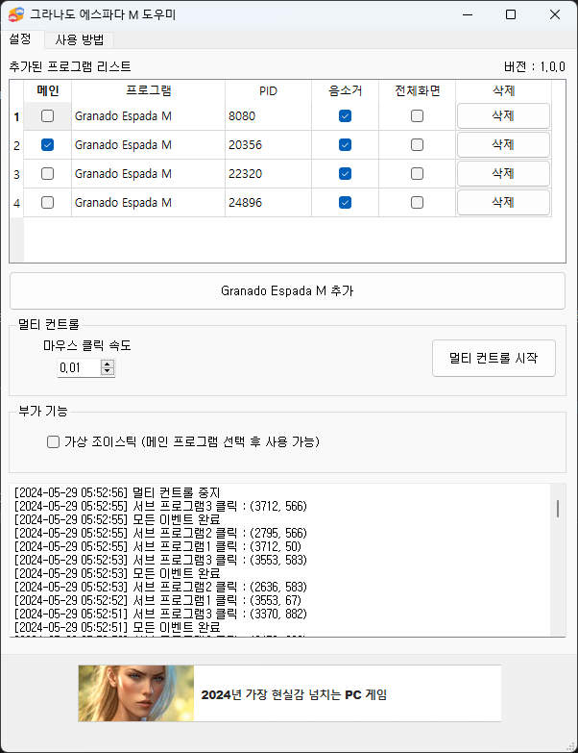Increase mouse click speed with up arrow
578x753 pixels.
point(108,364)
